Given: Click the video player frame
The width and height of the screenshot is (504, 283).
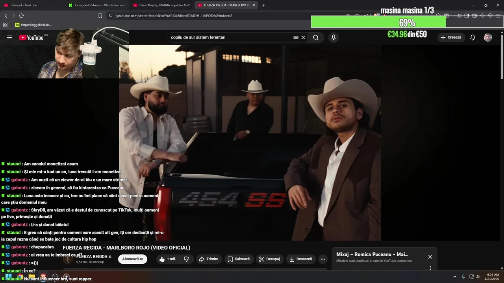Looking at the screenshot, I should click(x=250, y=143).
